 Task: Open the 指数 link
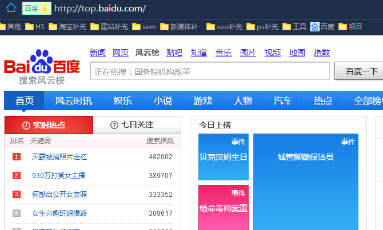click(x=322, y=53)
